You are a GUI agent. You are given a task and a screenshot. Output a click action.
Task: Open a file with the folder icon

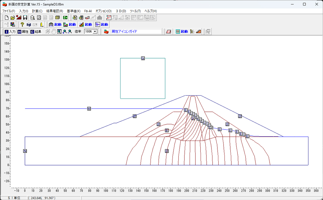(x=13, y=17)
